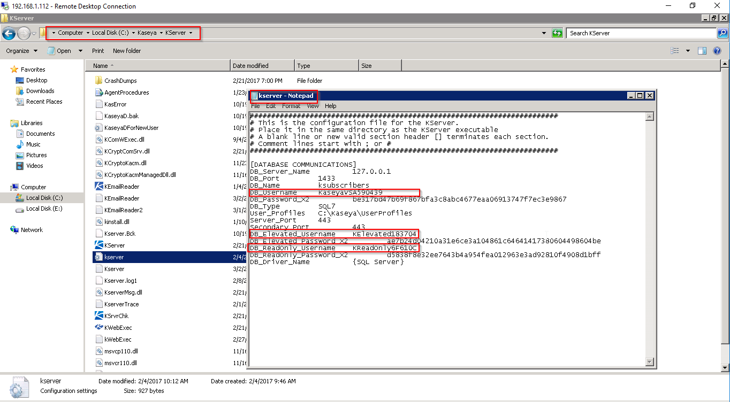Sort by Size column header
The width and height of the screenshot is (730, 402).
pyautogui.click(x=380, y=66)
